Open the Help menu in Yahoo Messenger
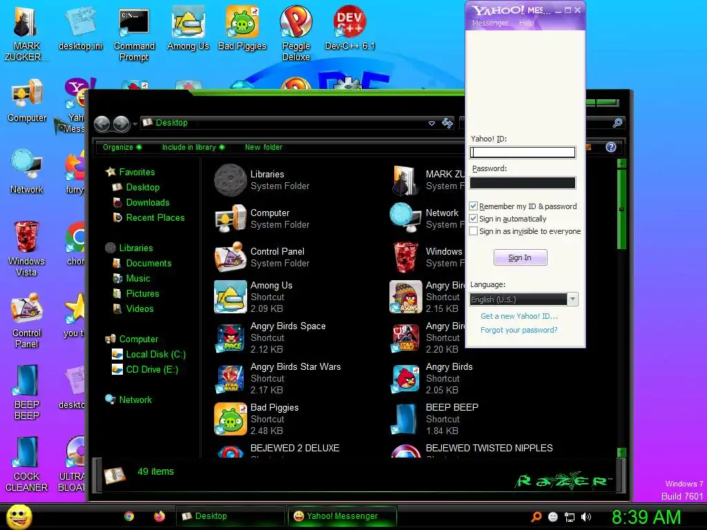707x530 pixels. 526,23
